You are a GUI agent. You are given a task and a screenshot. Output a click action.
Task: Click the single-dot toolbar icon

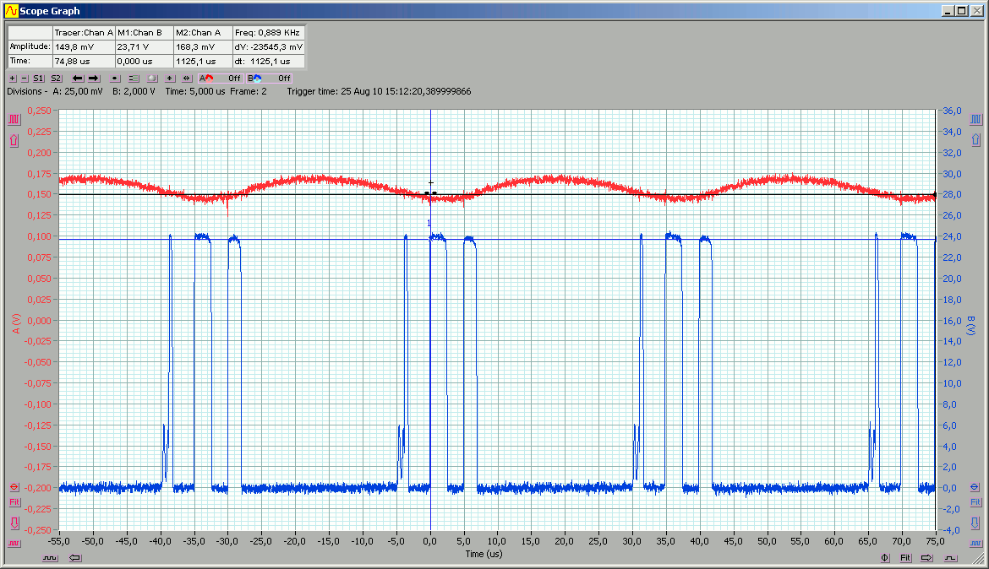click(115, 79)
